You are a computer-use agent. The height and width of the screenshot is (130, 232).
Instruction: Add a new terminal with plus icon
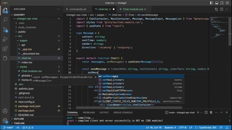(x=198, y=112)
